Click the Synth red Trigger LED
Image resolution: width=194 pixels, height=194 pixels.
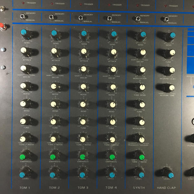click(137, 5)
